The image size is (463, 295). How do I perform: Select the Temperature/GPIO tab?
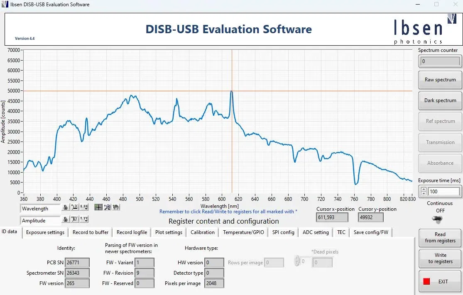tap(243, 232)
